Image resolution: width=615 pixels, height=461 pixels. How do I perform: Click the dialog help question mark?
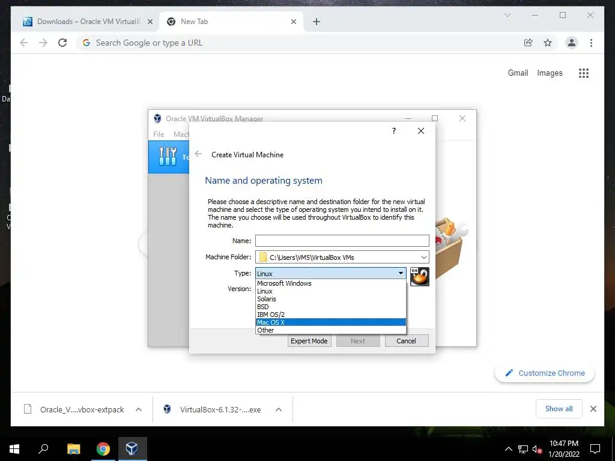(x=394, y=131)
